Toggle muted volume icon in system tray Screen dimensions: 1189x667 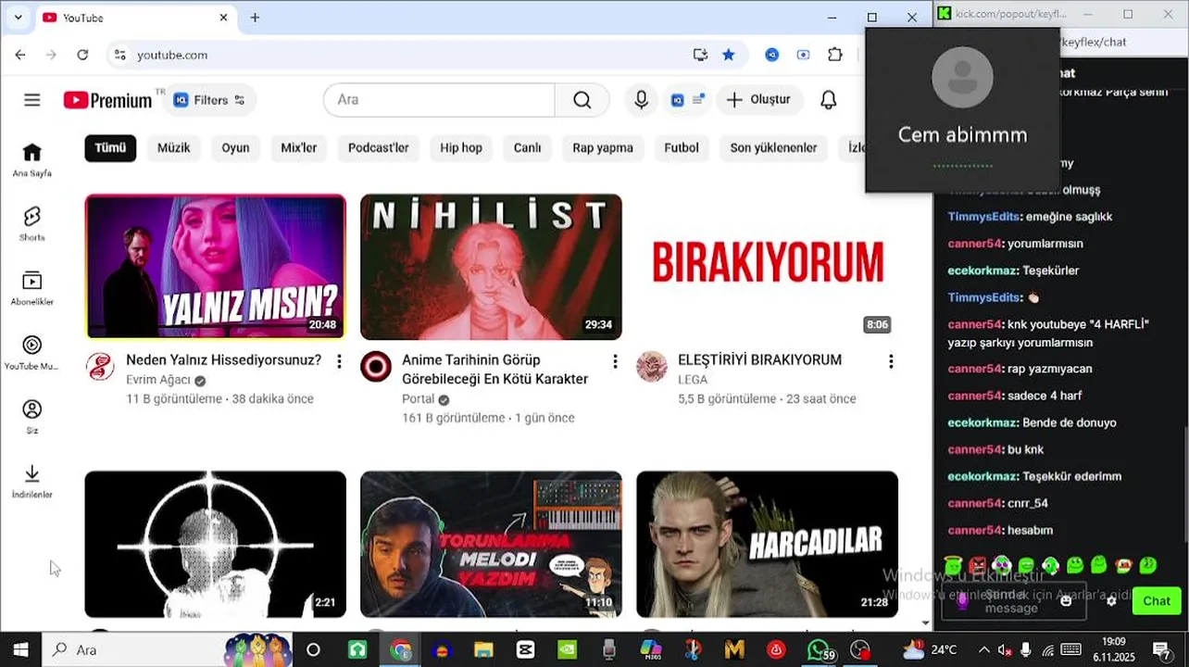coord(1005,650)
